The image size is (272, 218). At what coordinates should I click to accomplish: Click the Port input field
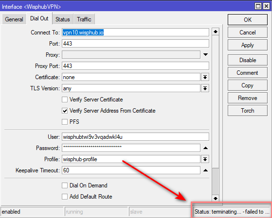[135, 44]
